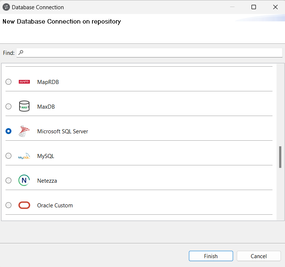Click the MapRDB logo icon
This screenshot has width=285, height=267.
(24, 82)
